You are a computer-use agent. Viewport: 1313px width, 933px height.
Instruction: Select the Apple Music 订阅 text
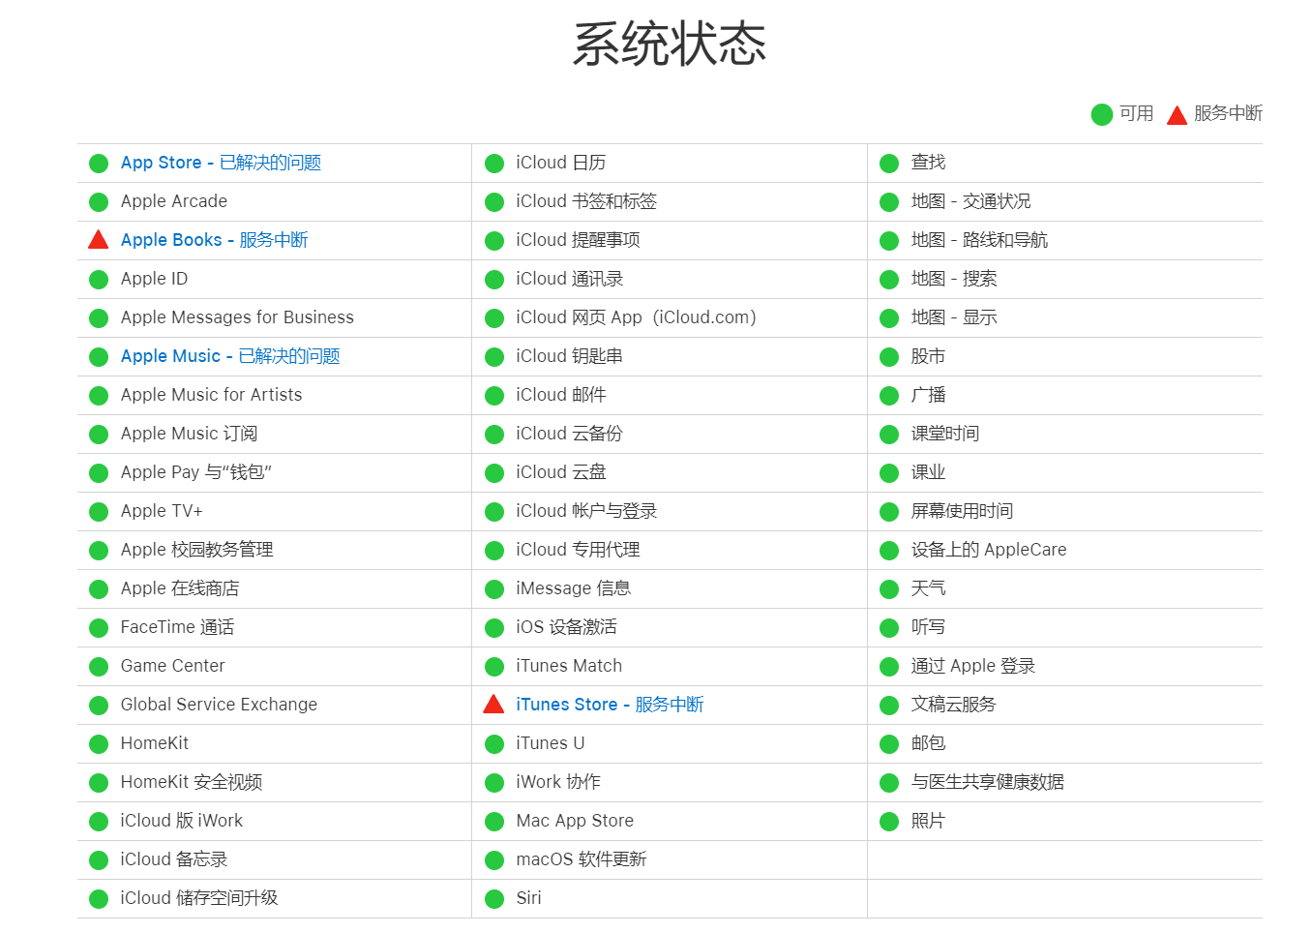(189, 434)
